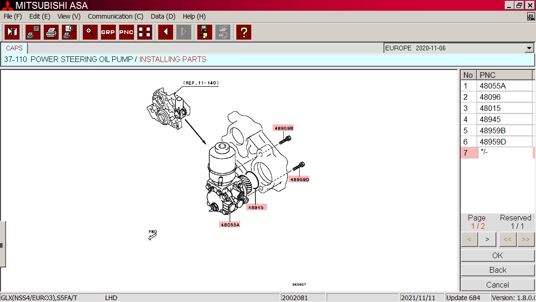Screen dimensions: 536x302
Task: Go to next page with the > button
Action: [487, 240]
